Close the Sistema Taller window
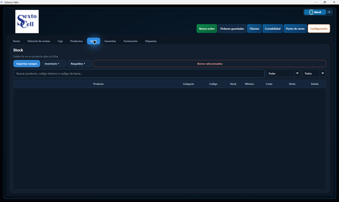Viewport: 339px width, 202px height. [x=334, y=2]
